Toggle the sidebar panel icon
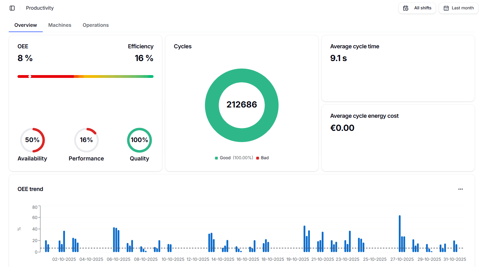This screenshot has width=479, height=267. tap(12, 8)
